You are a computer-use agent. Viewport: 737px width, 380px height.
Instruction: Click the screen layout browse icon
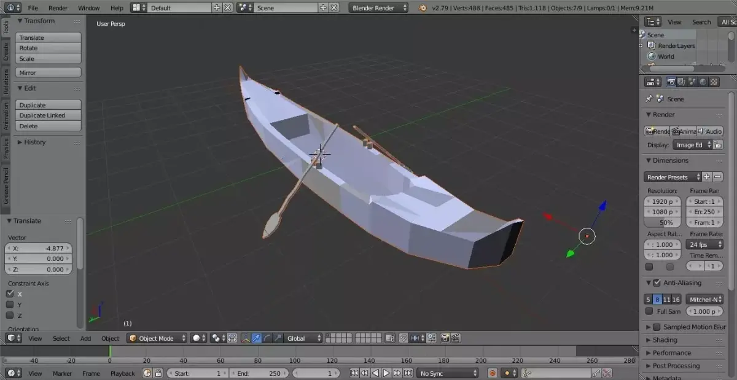pos(139,8)
